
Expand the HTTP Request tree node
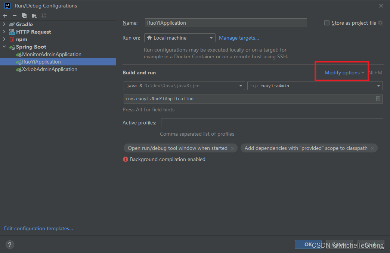click(x=4, y=32)
